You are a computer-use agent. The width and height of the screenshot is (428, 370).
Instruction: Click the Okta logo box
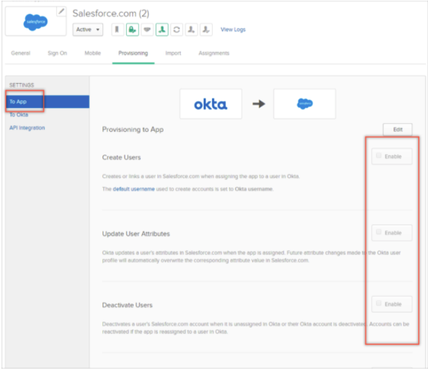coord(211,104)
